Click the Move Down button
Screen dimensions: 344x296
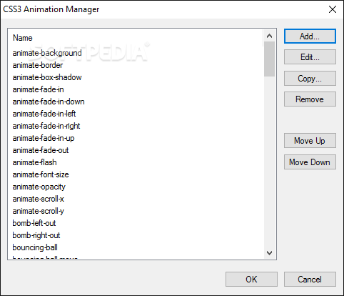[310, 162]
